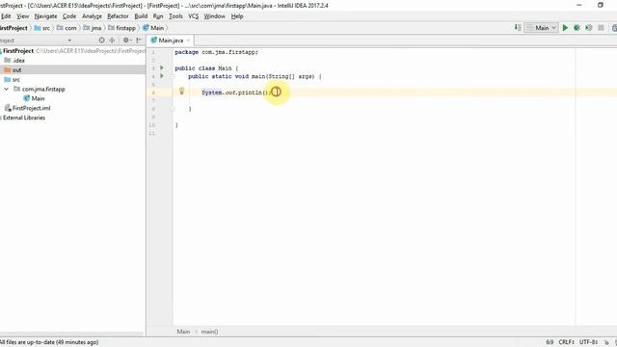Click the Main breadcrumb in navigation bar
The width and height of the screenshot is (617, 347).
coord(153,28)
